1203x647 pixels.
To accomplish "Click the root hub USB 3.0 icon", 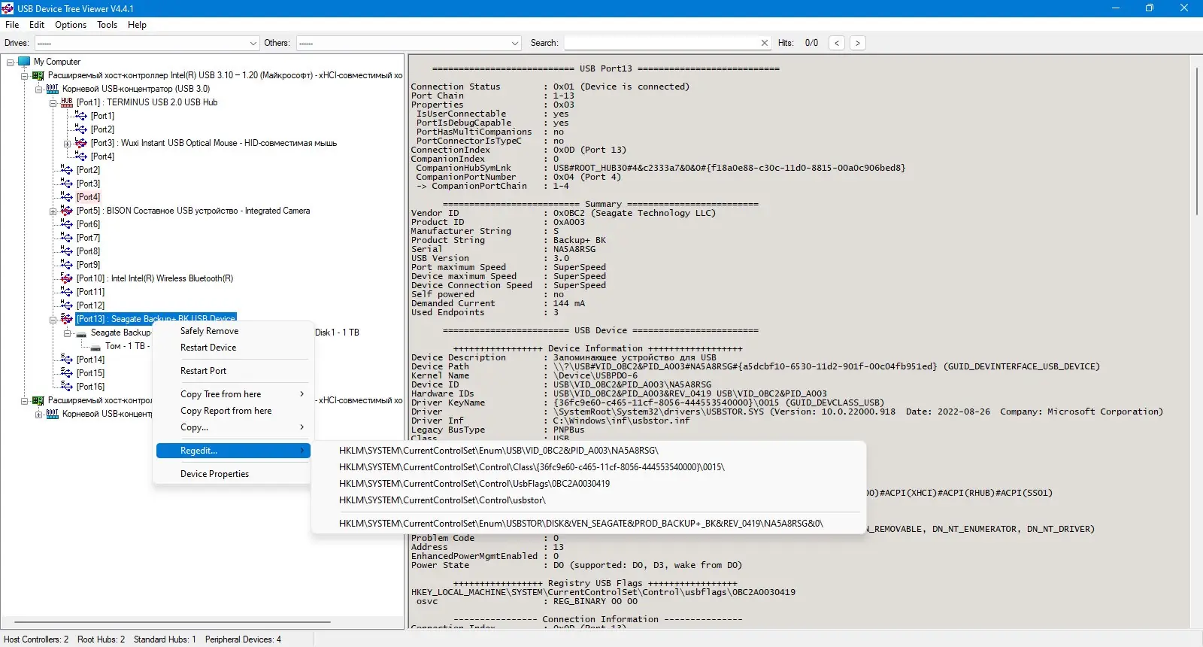I will pos(53,89).
